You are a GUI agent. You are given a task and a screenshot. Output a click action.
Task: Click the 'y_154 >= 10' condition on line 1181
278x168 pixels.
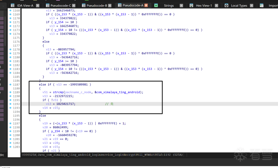coord(64,61)
